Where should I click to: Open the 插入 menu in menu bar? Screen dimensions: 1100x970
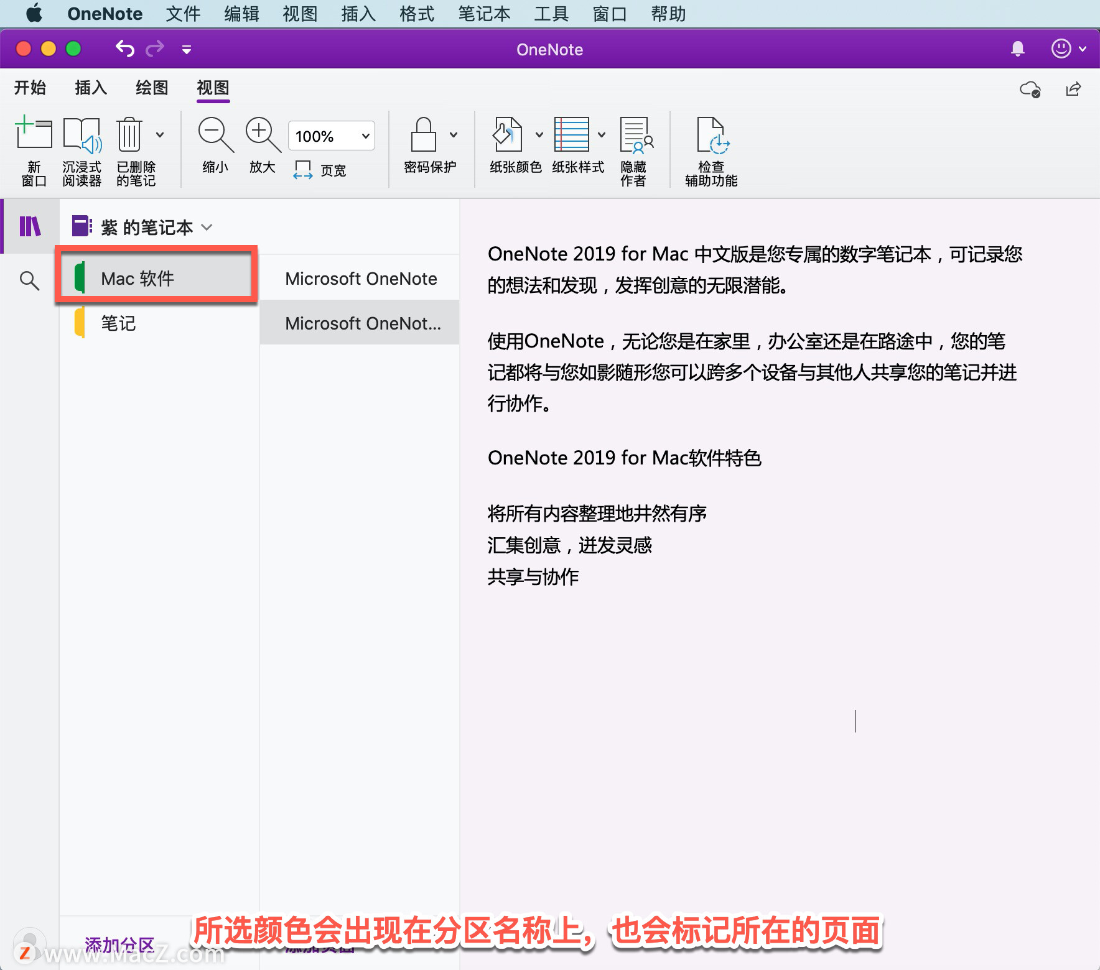click(x=358, y=14)
